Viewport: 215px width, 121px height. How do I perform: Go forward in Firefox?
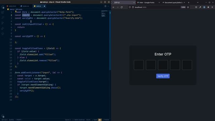pyautogui.click(x=118, y=7)
